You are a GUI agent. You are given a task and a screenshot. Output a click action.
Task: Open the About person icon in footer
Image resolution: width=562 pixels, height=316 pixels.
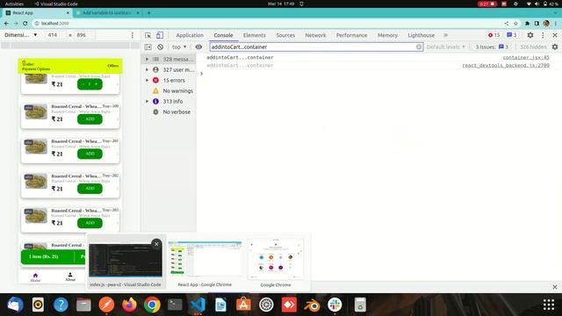coord(70,276)
